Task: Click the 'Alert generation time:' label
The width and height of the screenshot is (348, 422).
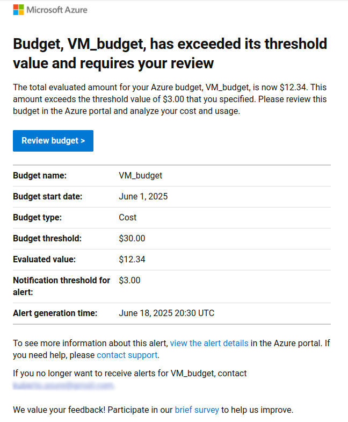Action: tap(55, 313)
